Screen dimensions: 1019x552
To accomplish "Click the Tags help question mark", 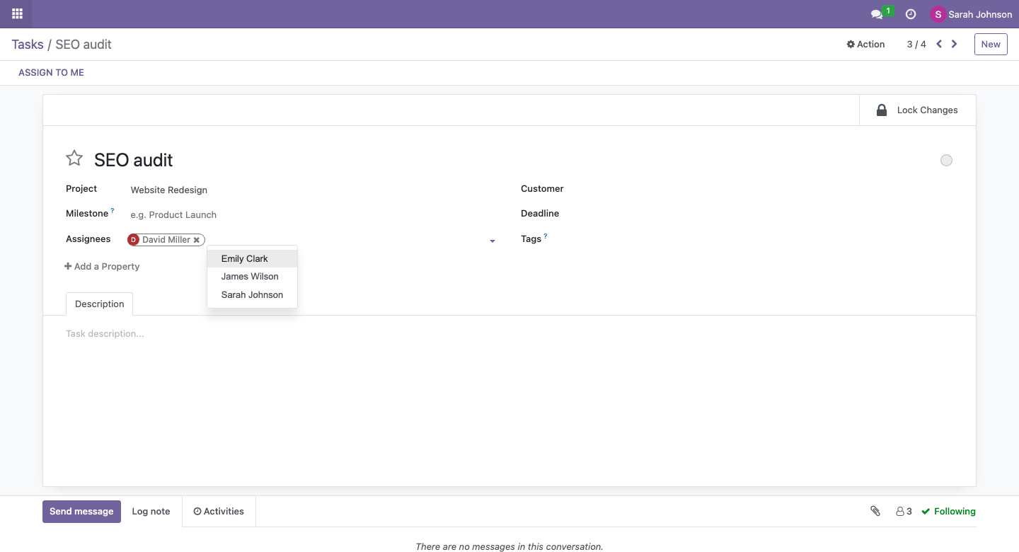I will (x=546, y=236).
